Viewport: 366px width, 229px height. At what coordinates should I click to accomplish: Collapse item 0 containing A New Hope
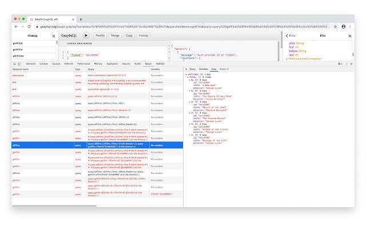pyautogui.click(x=190, y=80)
